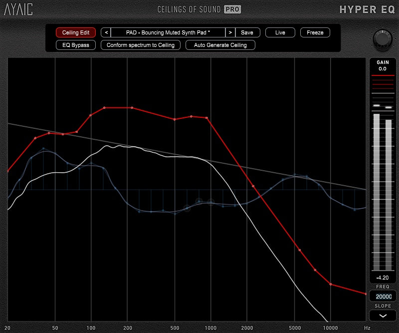Go to previous preset arrow
This screenshot has height=333, width=399.
[106, 32]
